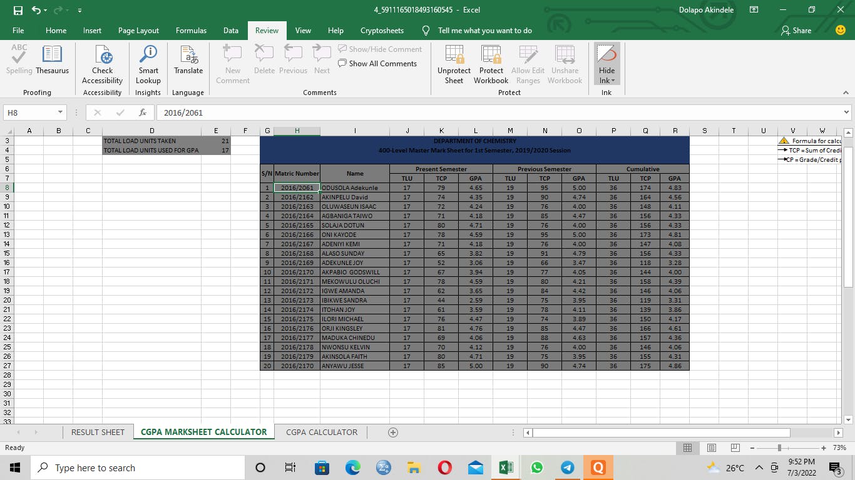Image resolution: width=855 pixels, height=480 pixels.
Task: Open Smart Lookup insights
Action: coord(148,65)
